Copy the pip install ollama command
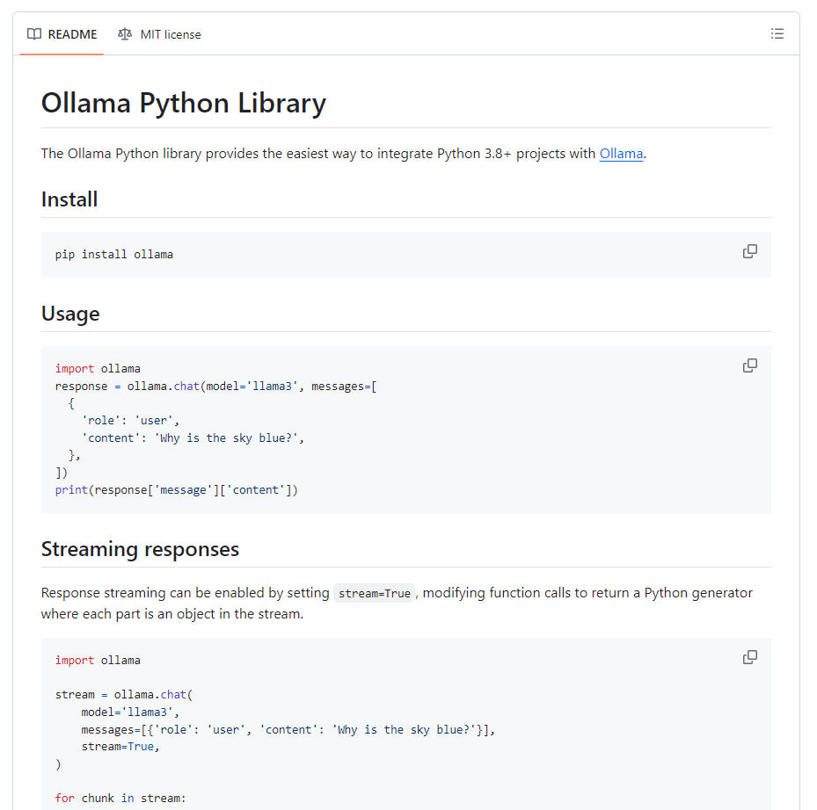 [x=749, y=251]
